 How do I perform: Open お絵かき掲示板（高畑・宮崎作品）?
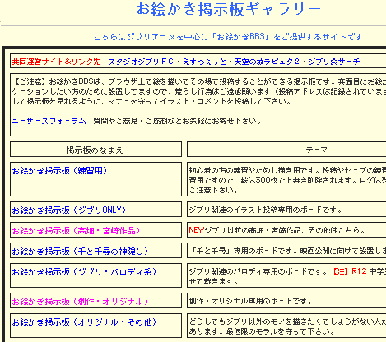(x=76, y=230)
